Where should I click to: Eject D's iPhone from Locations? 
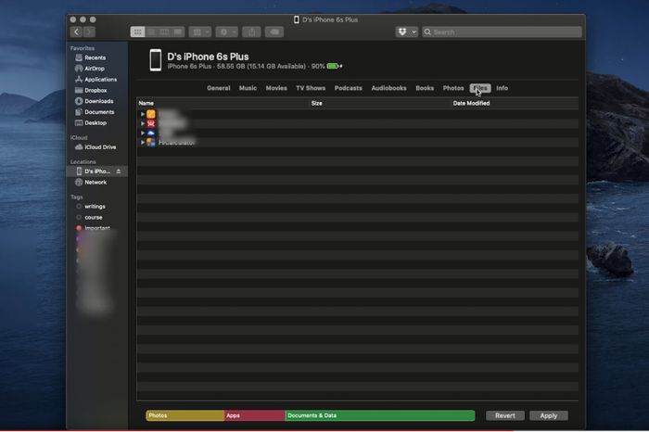click(118, 172)
